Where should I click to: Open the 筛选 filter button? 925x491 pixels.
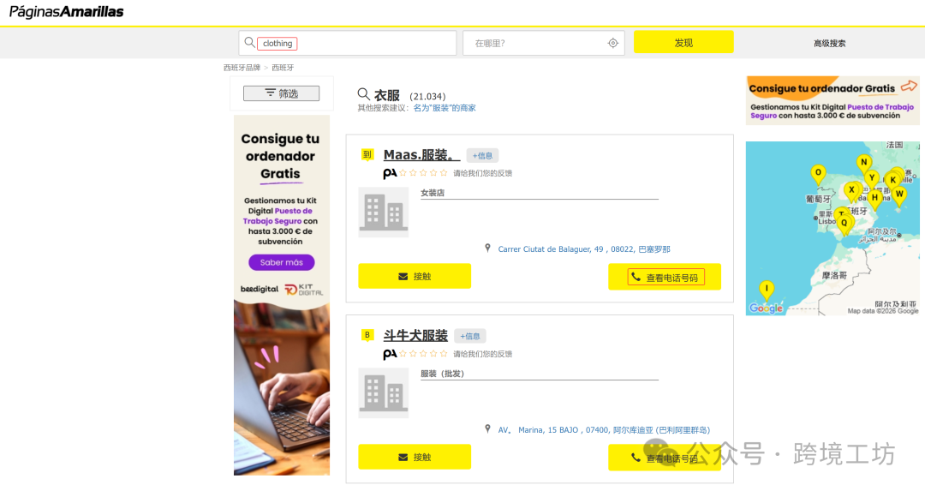tap(282, 93)
